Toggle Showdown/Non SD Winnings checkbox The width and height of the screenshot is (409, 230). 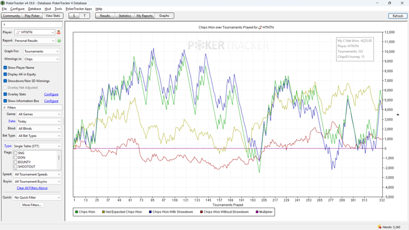pos(5,81)
